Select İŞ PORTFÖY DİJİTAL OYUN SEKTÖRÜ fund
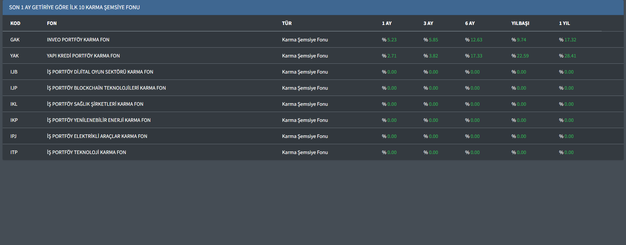The image size is (626, 245). (x=100, y=72)
